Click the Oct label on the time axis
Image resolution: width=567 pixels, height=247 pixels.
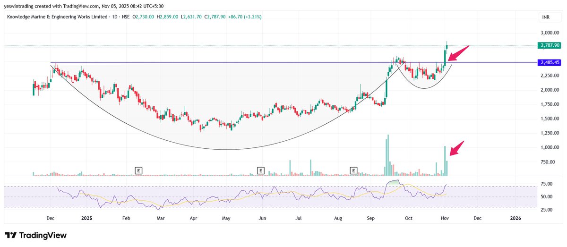409,218
